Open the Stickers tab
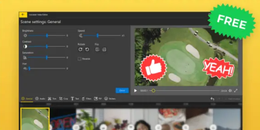The width and height of the screenshot is (260, 130). [x=110, y=99]
